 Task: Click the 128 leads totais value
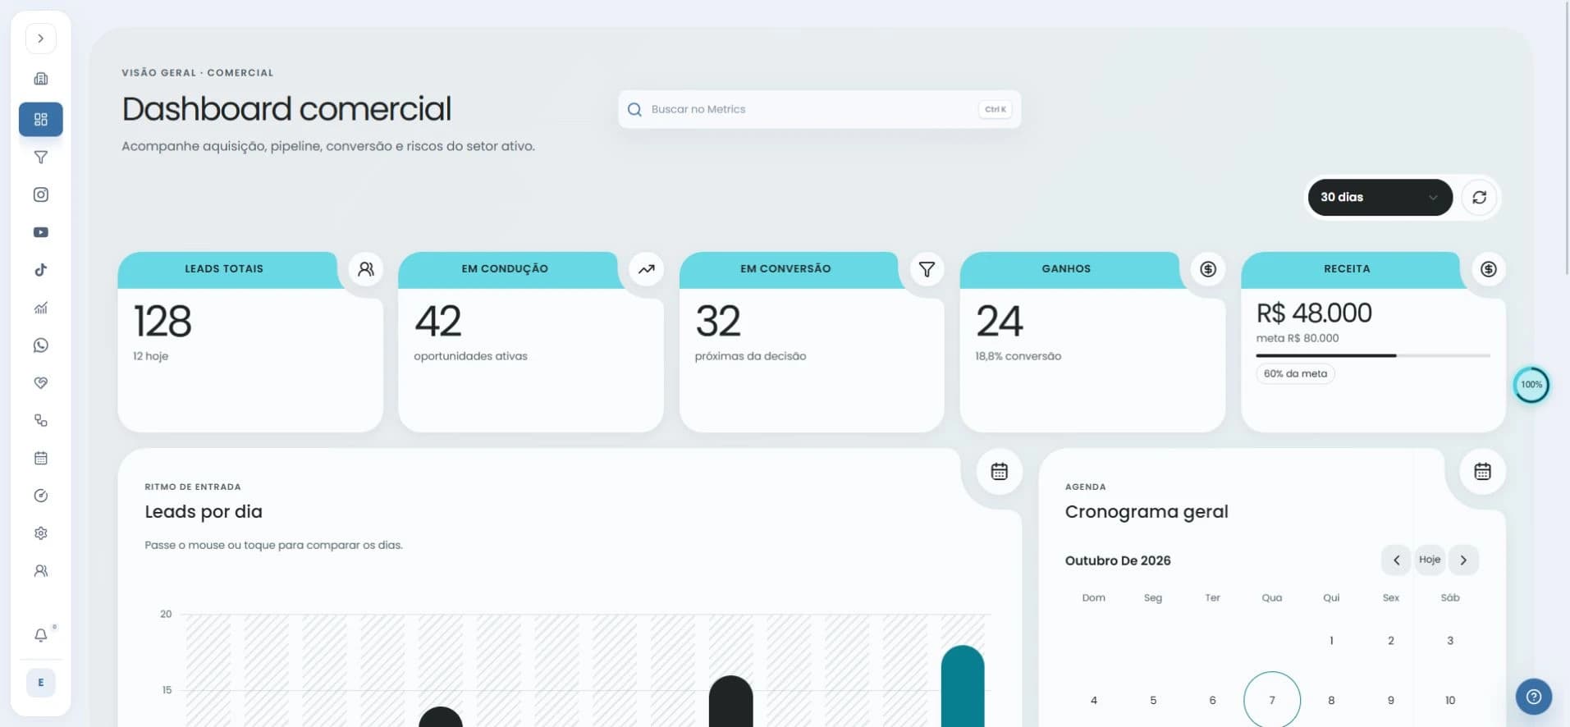[x=162, y=321]
